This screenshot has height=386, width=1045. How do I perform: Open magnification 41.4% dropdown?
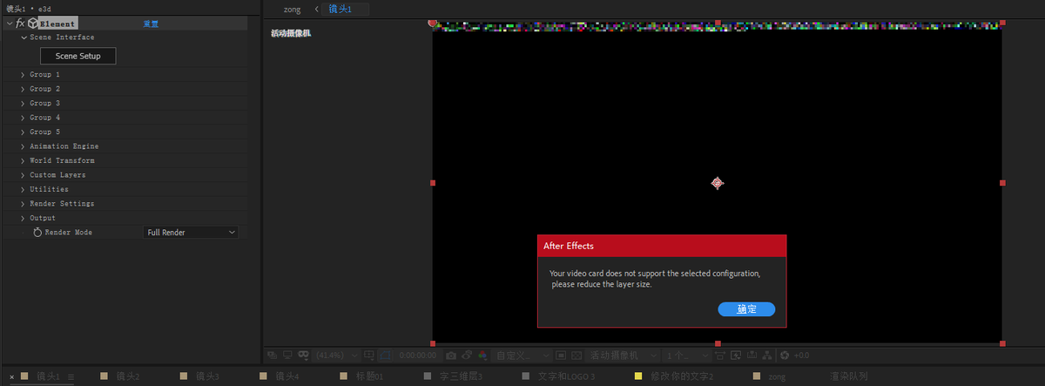point(336,356)
